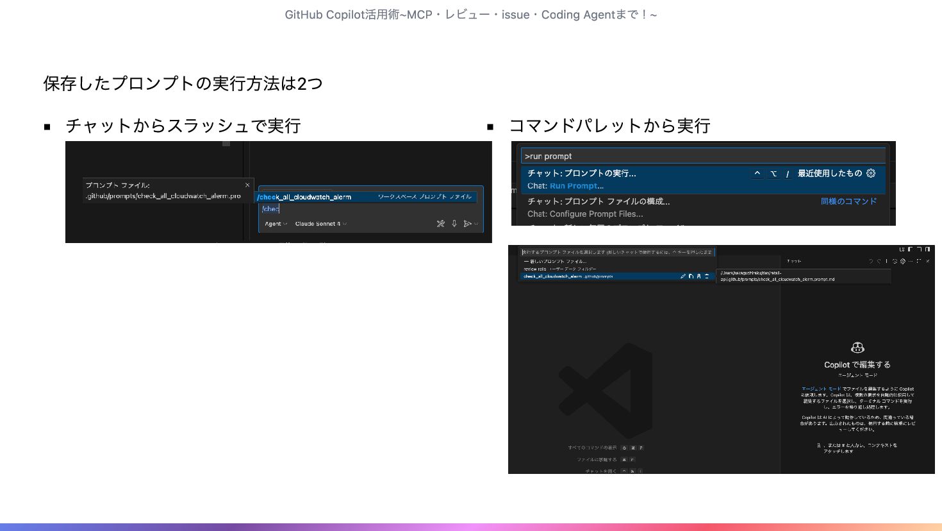942x531 pixels.
Task: Open chat settings gear in panel header
Action: [903, 261]
